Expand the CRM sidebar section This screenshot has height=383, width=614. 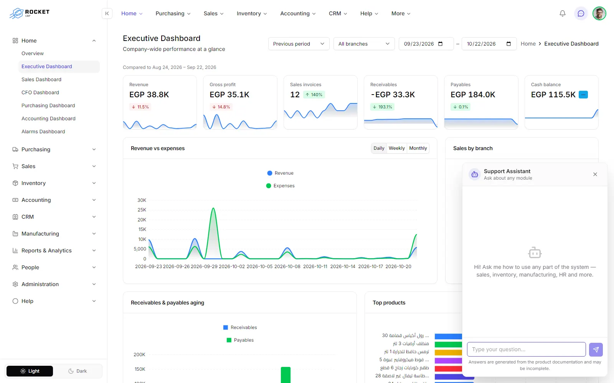(x=54, y=217)
